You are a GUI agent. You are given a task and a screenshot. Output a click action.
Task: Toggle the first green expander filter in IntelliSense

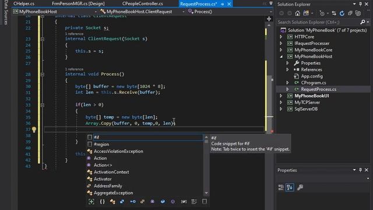click(92, 202)
